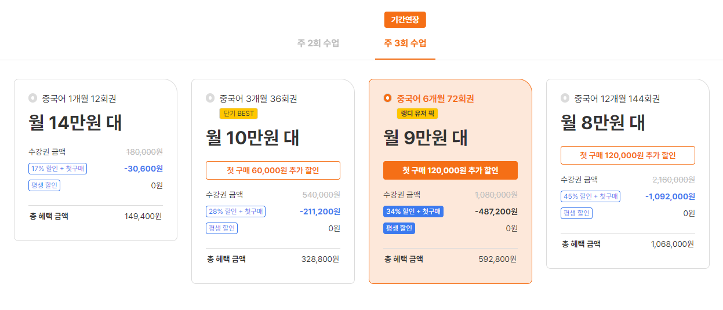
Task: Select the 중국어 1개월 12회권 radio button
Action: click(32, 99)
